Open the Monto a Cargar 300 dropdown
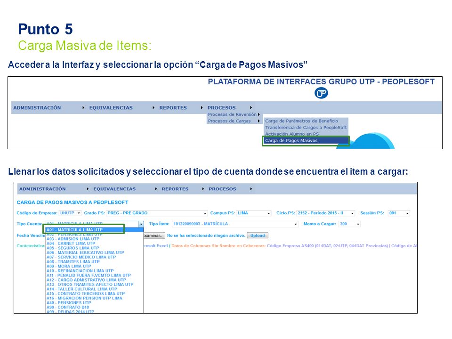 point(350,224)
